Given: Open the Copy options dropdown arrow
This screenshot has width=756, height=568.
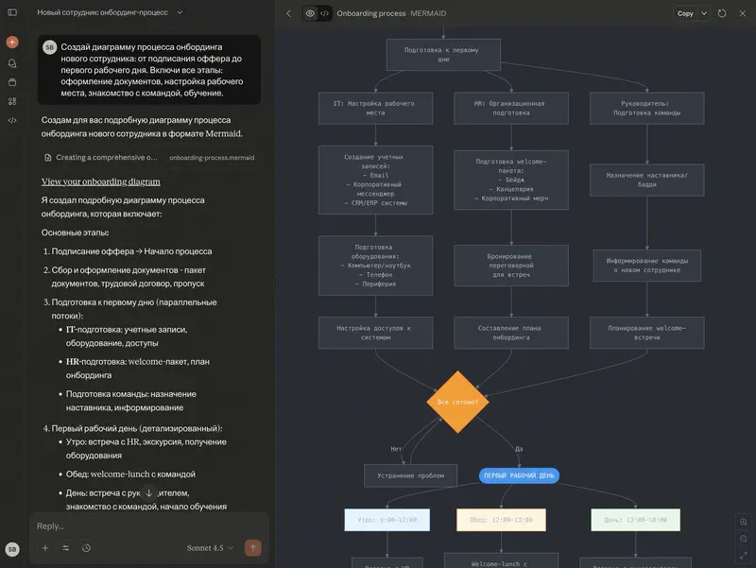Looking at the screenshot, I should tap(703, 13).
